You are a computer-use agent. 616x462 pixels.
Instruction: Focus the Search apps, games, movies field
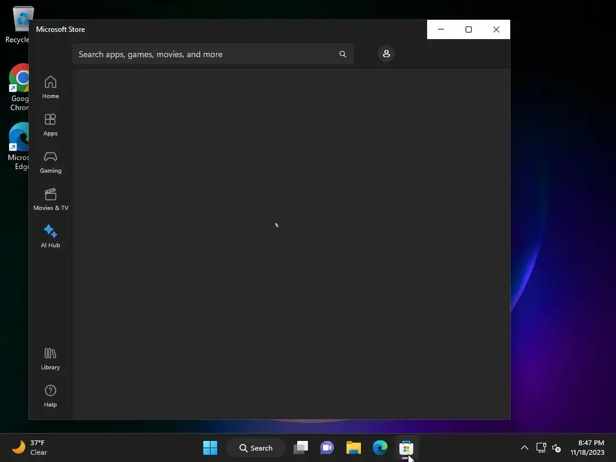click(x=213, y=54)
